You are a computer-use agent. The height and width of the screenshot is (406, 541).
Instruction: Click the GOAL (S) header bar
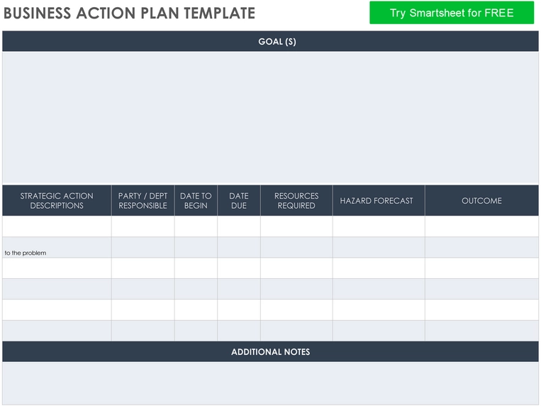coord(271,41)
